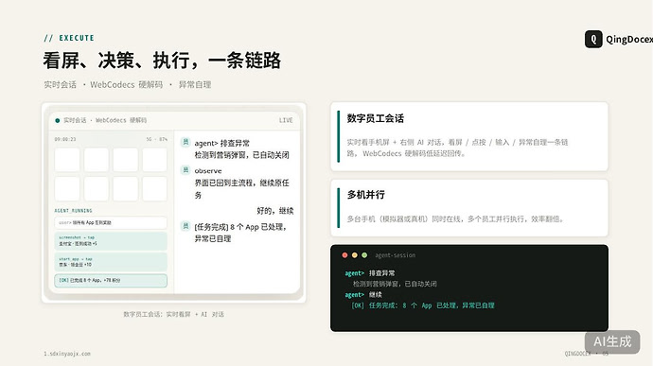
Task: Click the description text under 多机并行
Action: pyautogui.click(x=455, y=218)
